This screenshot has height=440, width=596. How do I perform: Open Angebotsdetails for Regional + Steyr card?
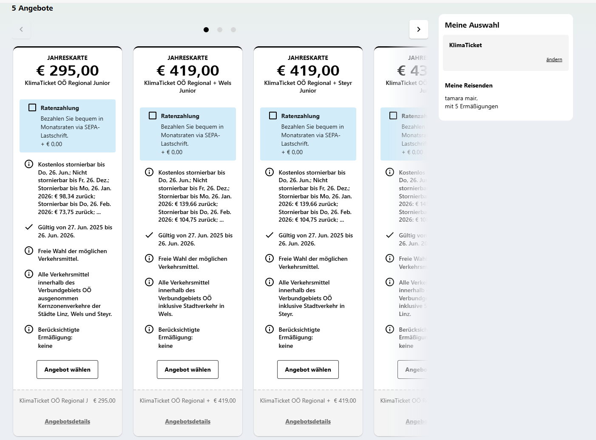308,421
